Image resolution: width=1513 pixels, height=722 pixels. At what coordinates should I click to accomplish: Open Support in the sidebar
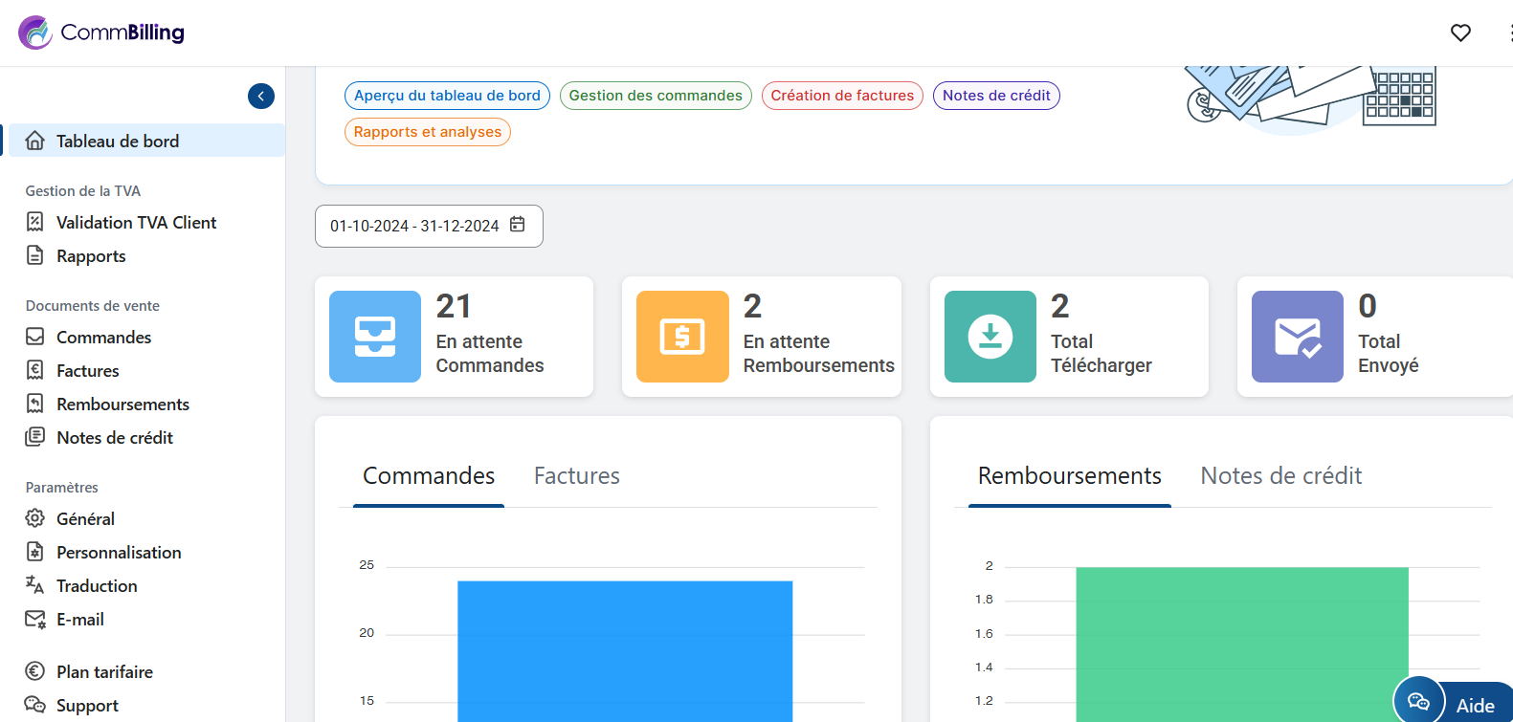pyautogui.click(x=87, y=705)
